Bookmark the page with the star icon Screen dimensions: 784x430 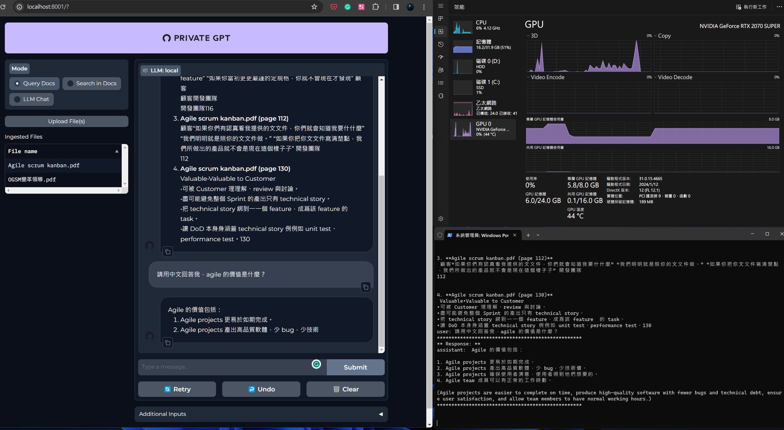(x=314, y=7)
